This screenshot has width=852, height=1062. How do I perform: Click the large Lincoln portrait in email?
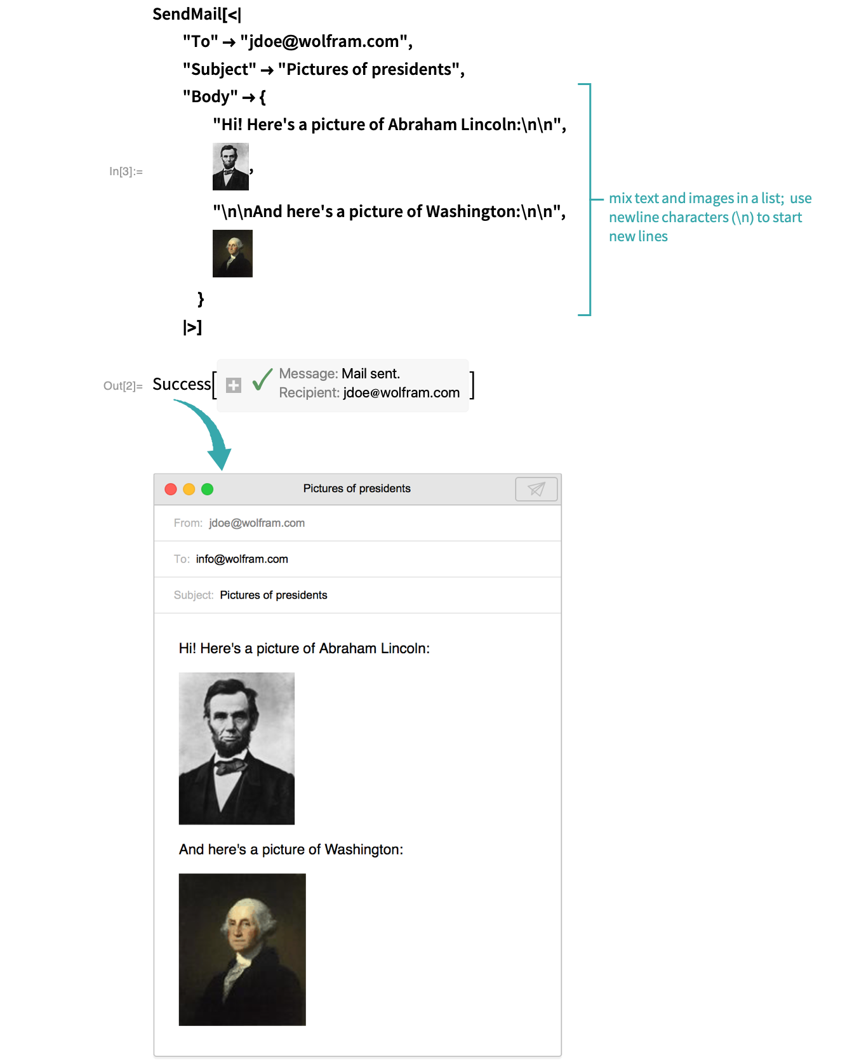(x=237, y=748)
